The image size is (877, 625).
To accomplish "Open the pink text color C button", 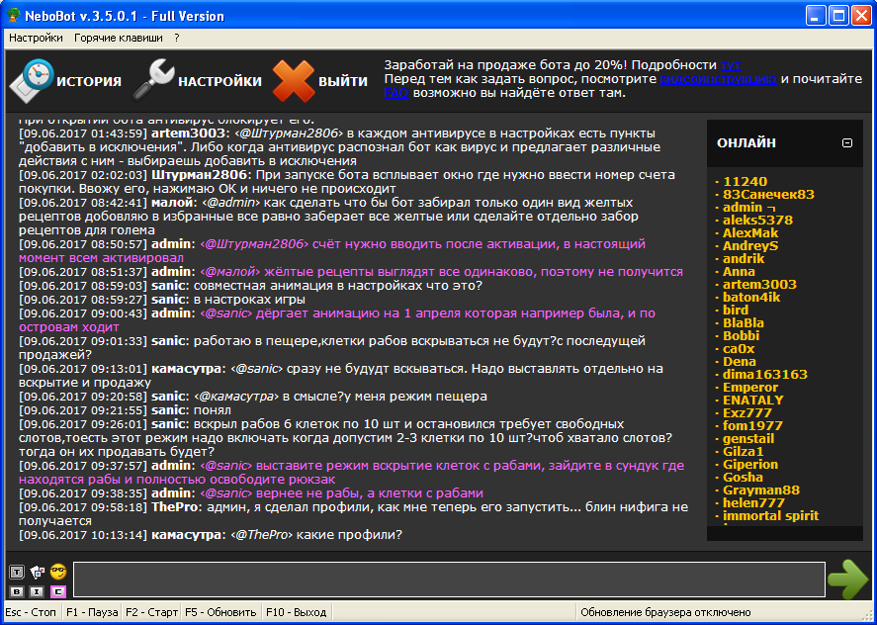I will point(58,591).
